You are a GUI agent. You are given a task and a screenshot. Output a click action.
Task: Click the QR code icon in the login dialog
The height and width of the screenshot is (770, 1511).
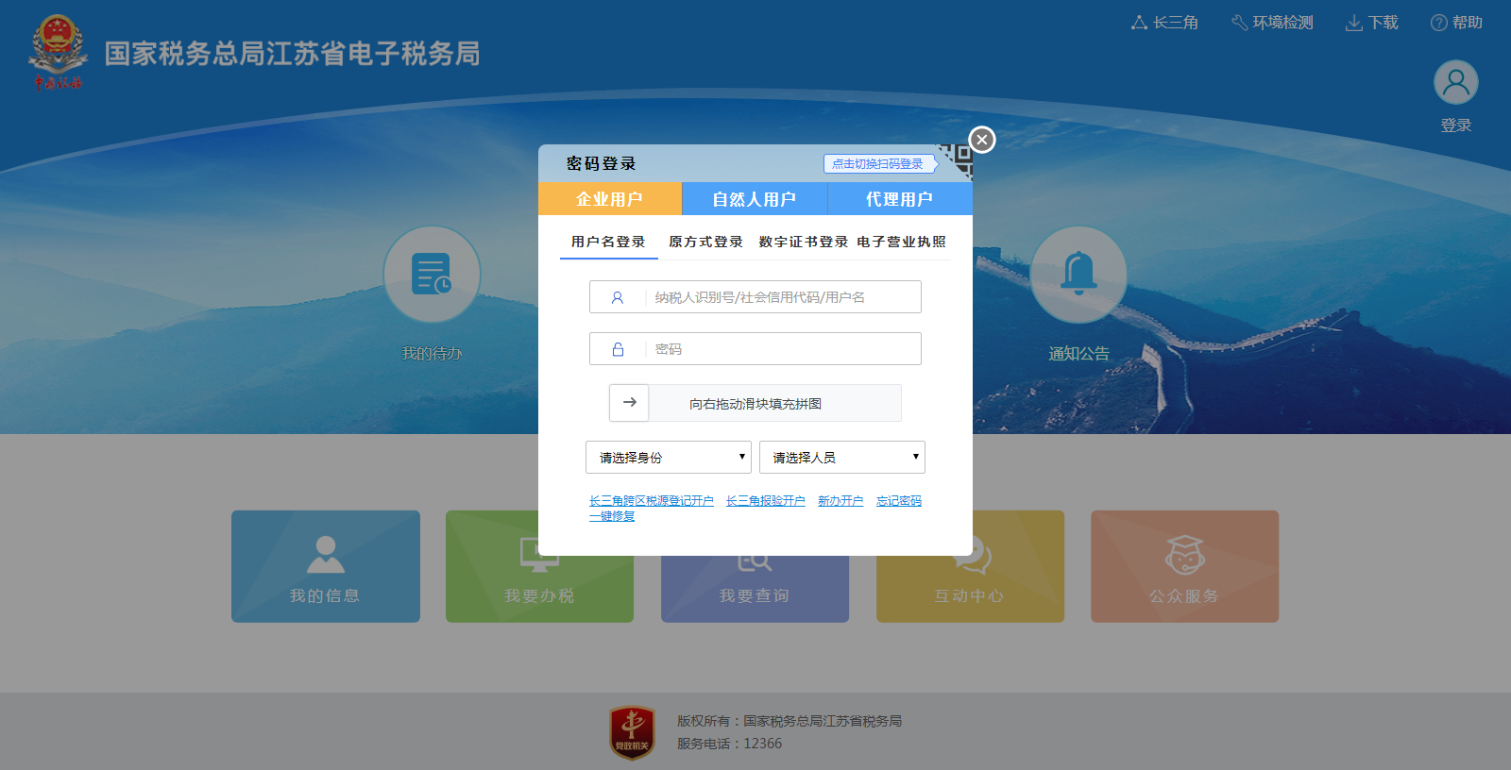pos(956,161)
